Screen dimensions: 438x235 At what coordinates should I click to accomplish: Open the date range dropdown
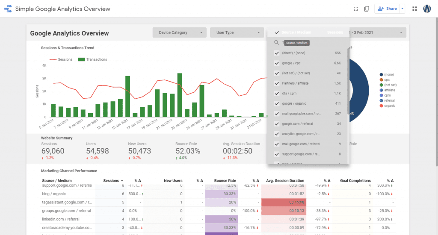[x=378, y=32]
